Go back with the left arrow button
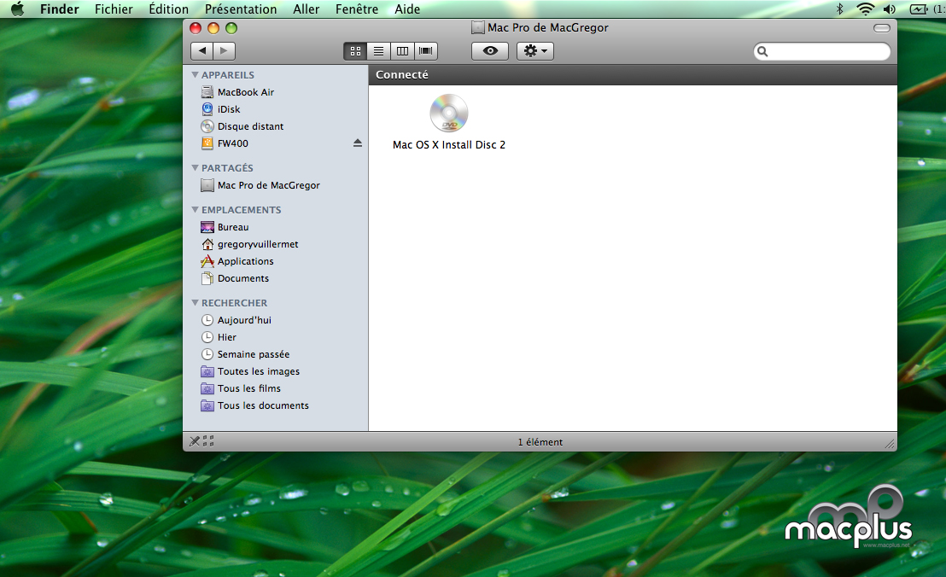Viewport: 946px width, 577px height. click(202, 51)
